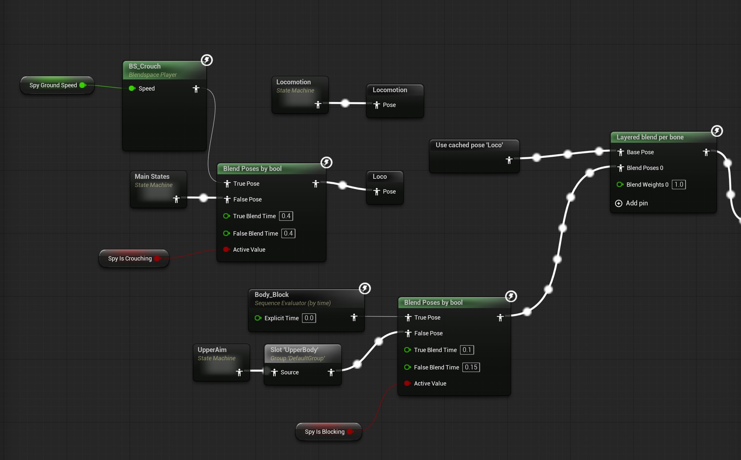Image resolution: width=741 pixels, height=460 pixels.
Task: Click the Use cached pose 'Loco' output pin
Action: tap(509, 160)
